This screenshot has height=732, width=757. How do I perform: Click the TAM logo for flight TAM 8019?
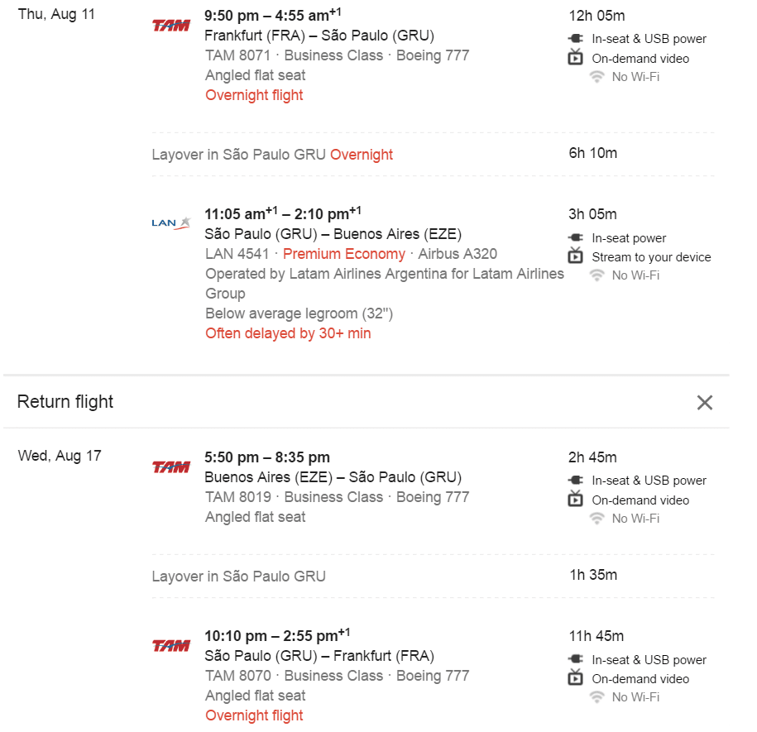tap(171, 467)
